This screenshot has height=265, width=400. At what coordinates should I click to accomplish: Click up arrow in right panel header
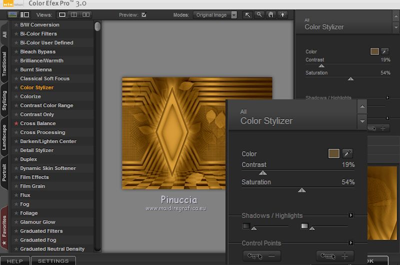pyautogui.click(x=396, y=16)
